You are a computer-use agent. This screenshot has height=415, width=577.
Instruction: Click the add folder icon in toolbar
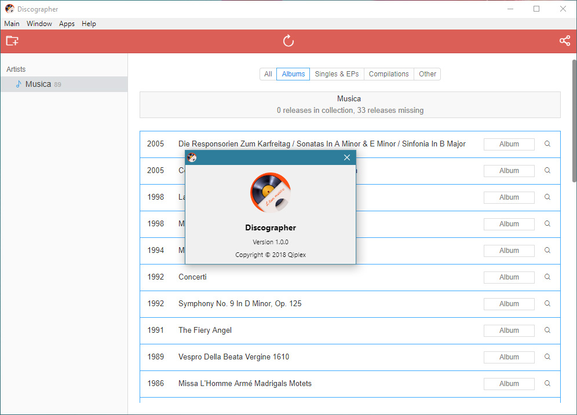12,41
